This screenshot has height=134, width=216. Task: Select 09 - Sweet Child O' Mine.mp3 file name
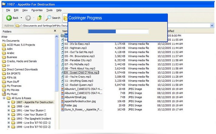(82, 73)
